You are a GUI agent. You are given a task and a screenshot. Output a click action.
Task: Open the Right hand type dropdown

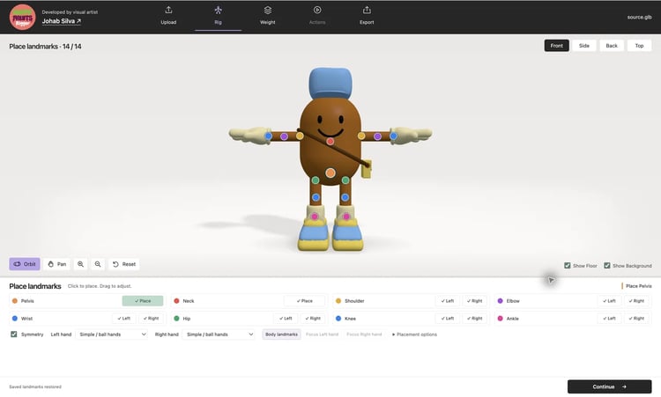[219, 335]
